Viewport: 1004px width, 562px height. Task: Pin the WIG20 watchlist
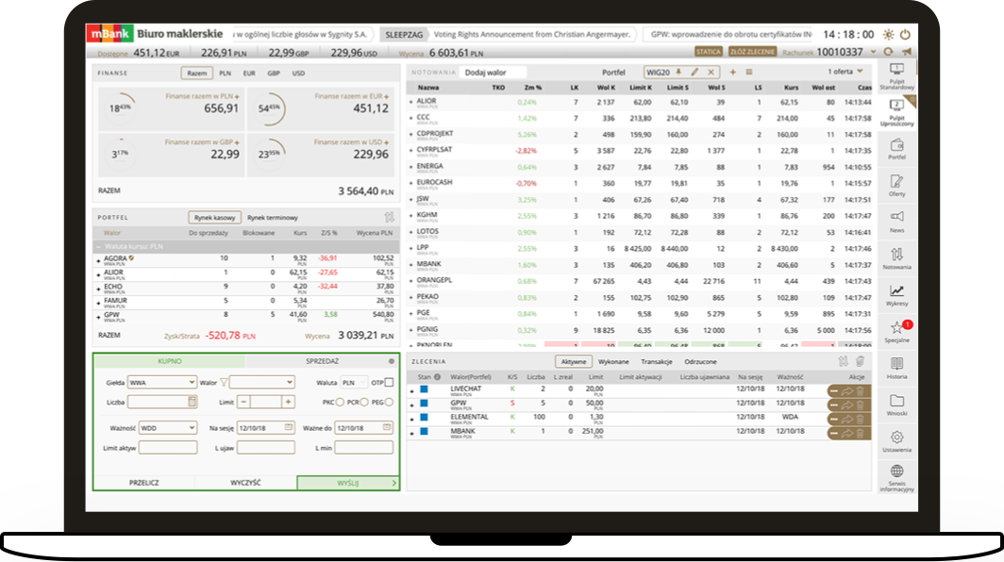678,73
